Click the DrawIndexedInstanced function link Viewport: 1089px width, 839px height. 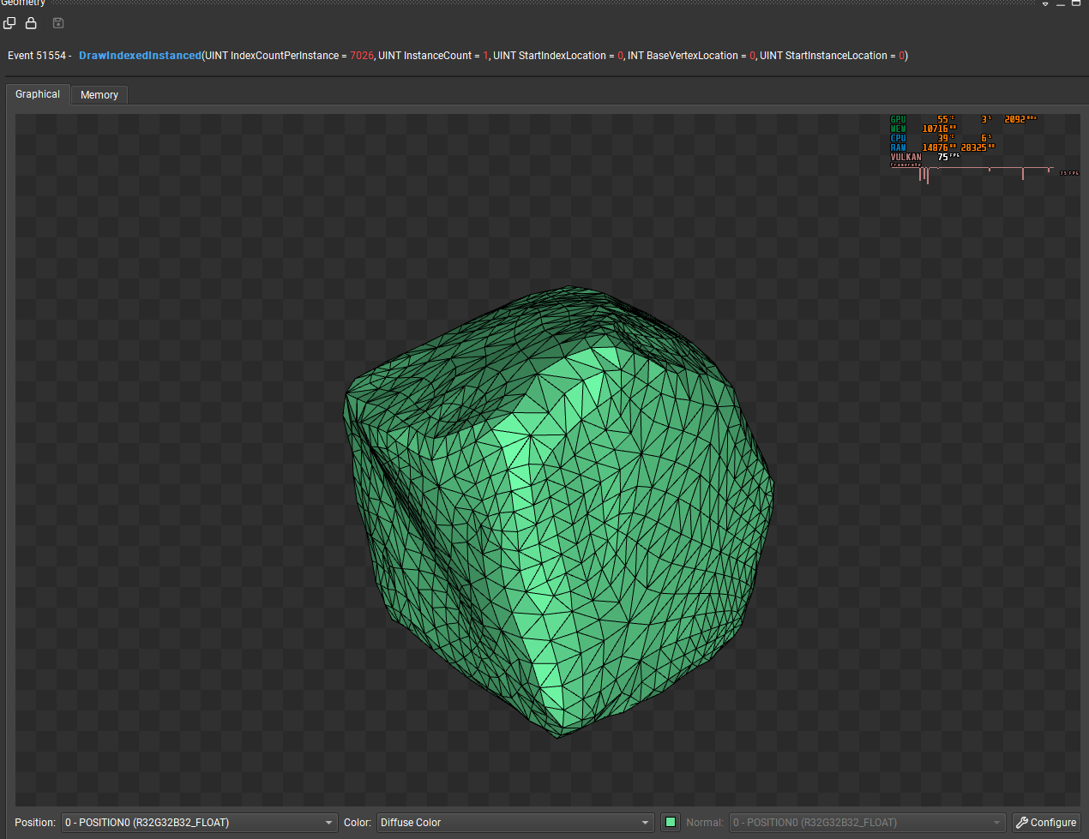coord(140,56)
